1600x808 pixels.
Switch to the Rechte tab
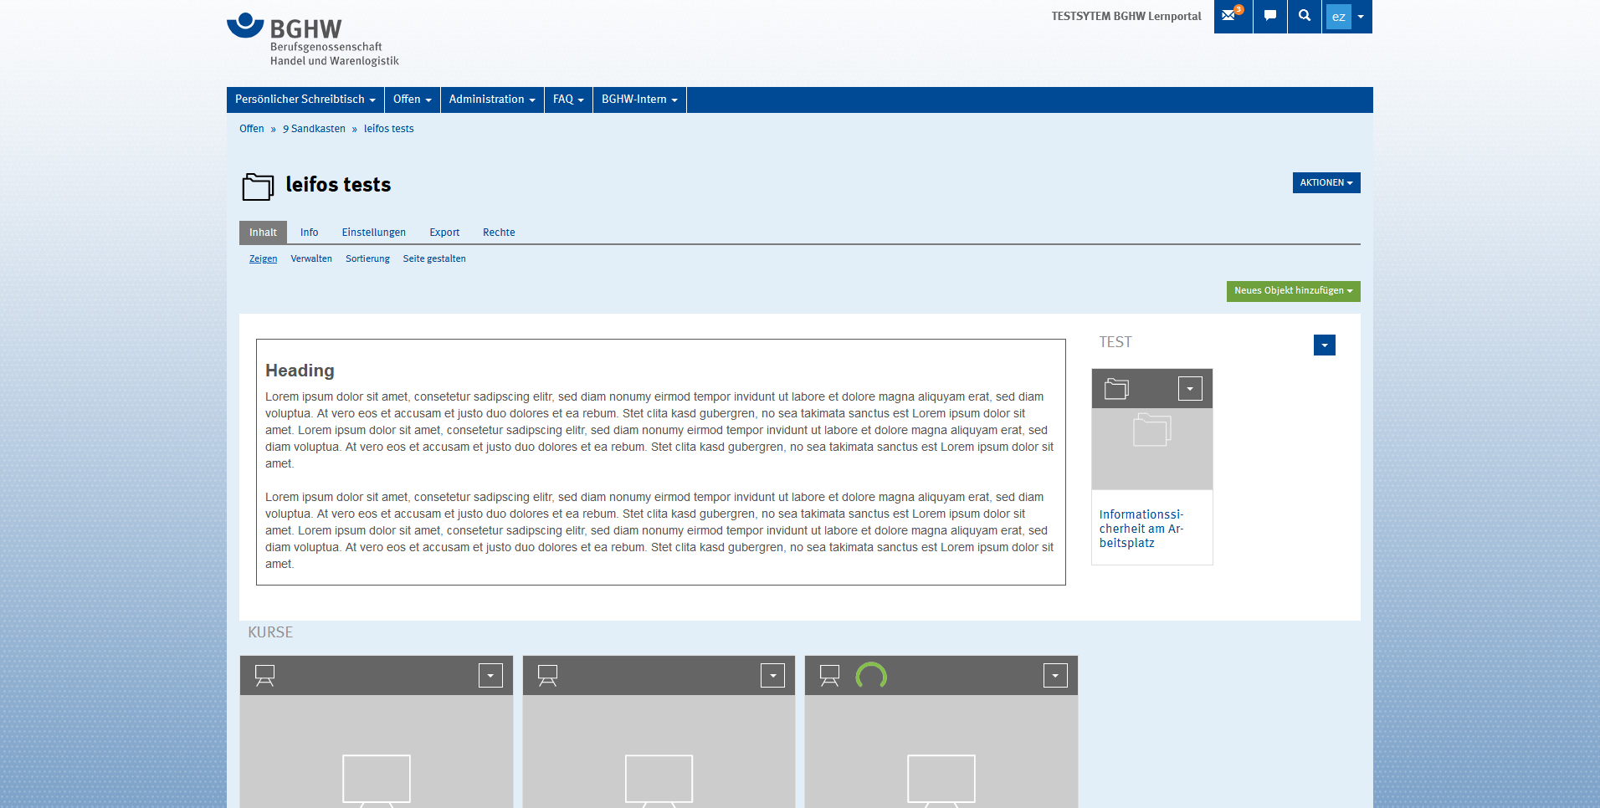click(x=499, y=233)
